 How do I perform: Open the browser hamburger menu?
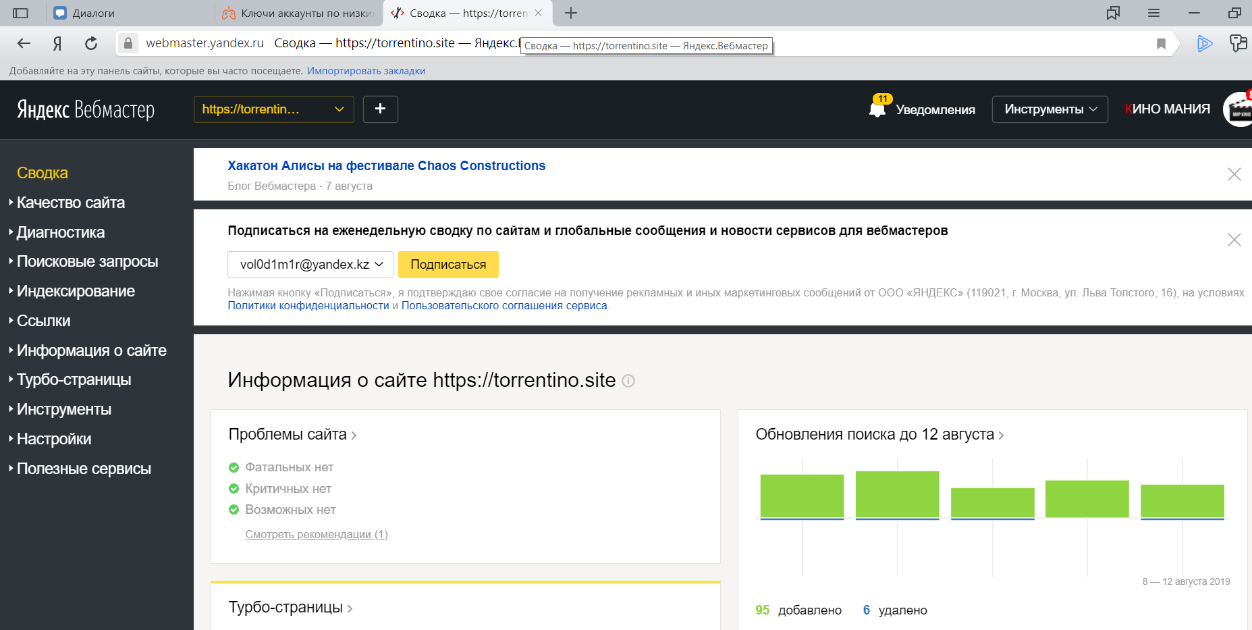1153,13
